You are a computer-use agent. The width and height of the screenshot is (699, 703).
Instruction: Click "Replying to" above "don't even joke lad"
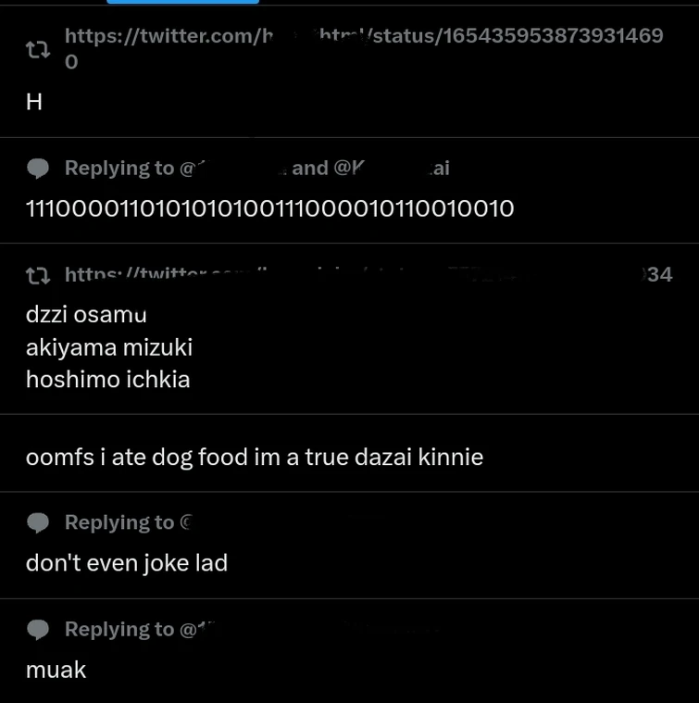point(119,522)
